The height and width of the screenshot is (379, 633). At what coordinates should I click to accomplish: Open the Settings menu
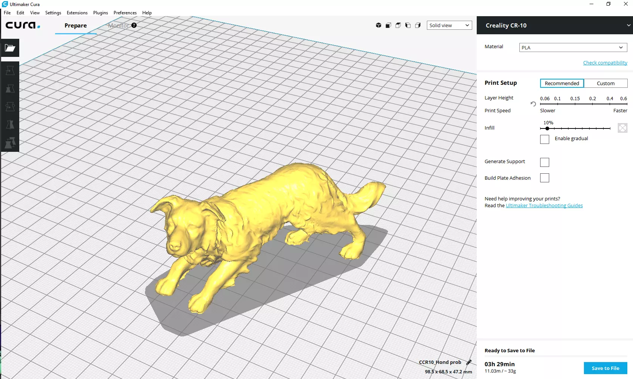pos(53,13)
